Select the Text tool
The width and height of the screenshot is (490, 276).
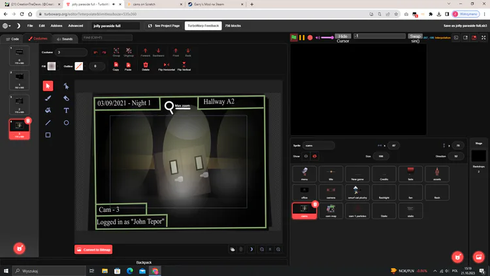tap(66, 110)
